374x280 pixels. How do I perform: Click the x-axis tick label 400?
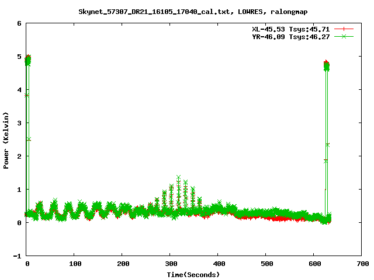click(219, 264)
